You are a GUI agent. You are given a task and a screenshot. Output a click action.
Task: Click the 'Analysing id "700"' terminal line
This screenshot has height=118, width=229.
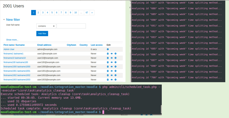[177, 77]
